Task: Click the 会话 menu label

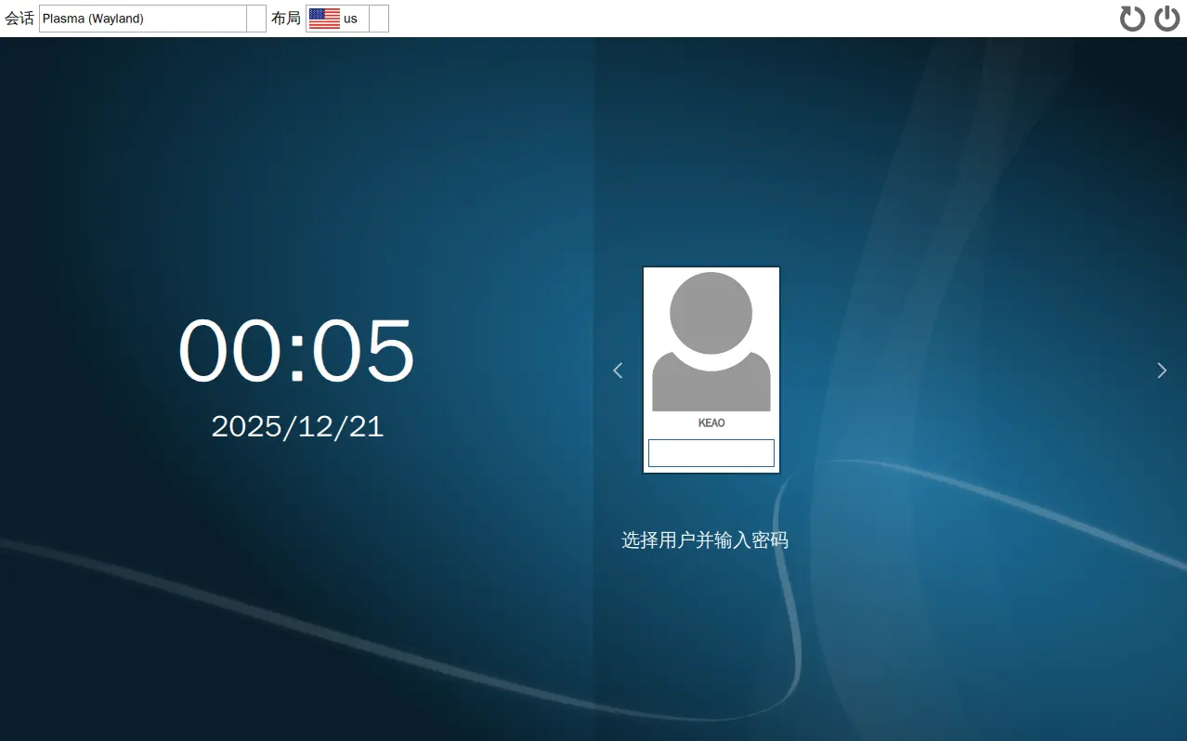Action: click(19, 18)
